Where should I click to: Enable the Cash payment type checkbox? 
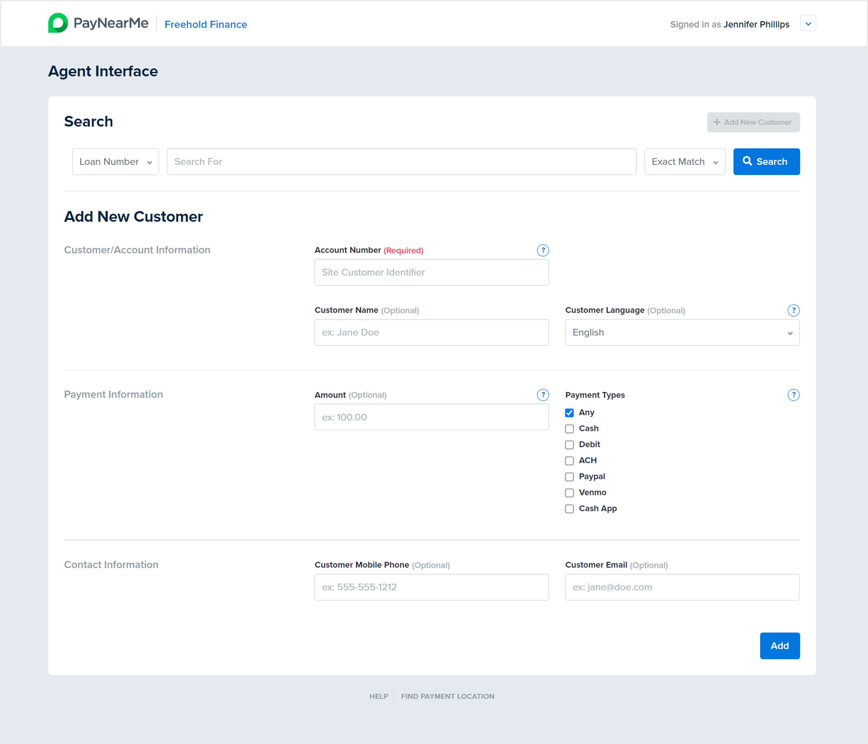[x=569, y=429]
